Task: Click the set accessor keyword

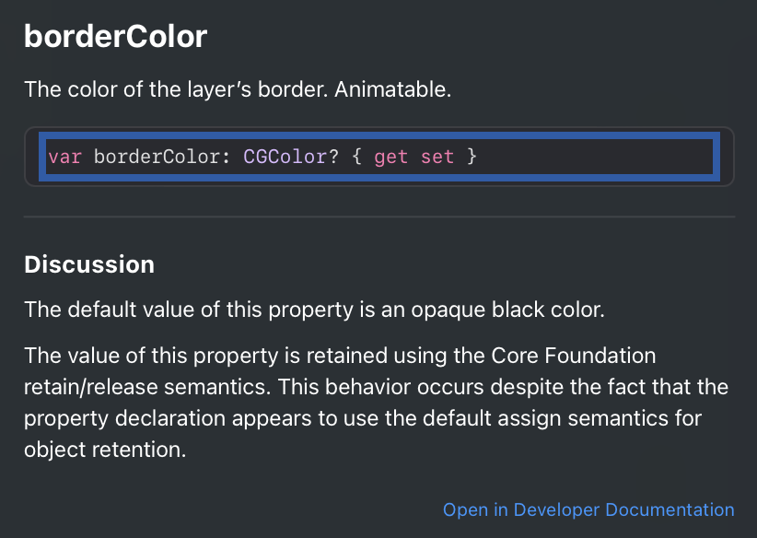Action: click(x=437, y=157)
